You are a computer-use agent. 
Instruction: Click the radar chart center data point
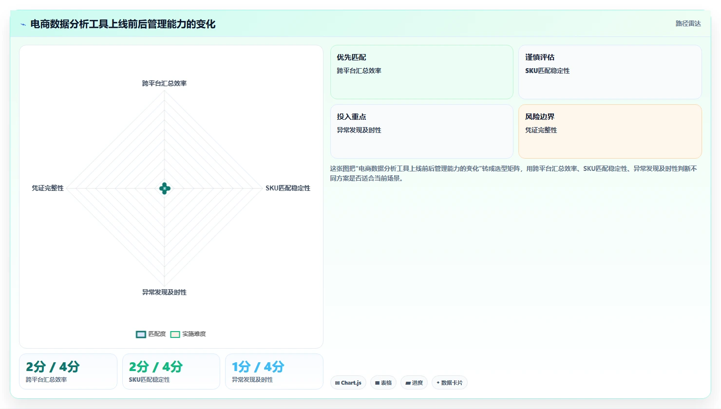165,188
